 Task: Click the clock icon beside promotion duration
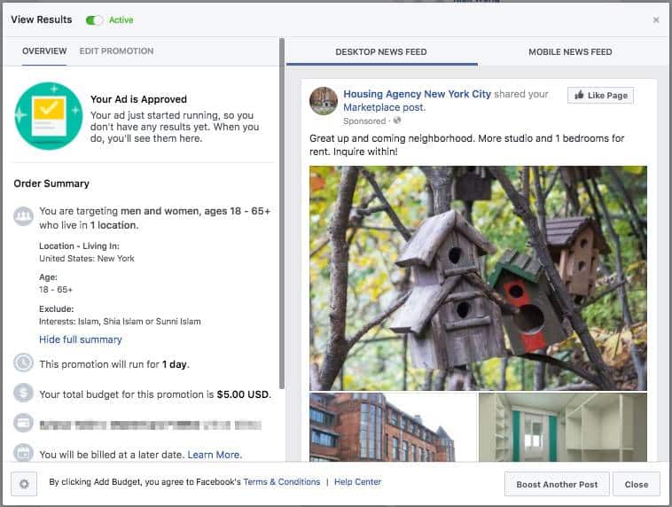pos(23,363)
